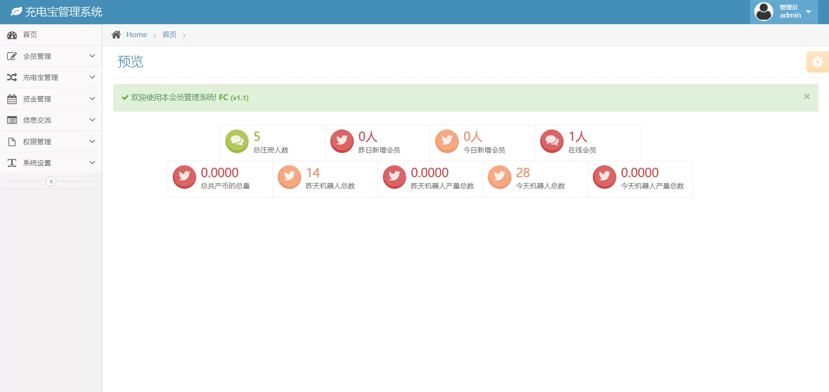The width and height of the screenshot is (829, 392).
Task: Click the 昨天机器人产量总数 label
Action: [442, 186]
